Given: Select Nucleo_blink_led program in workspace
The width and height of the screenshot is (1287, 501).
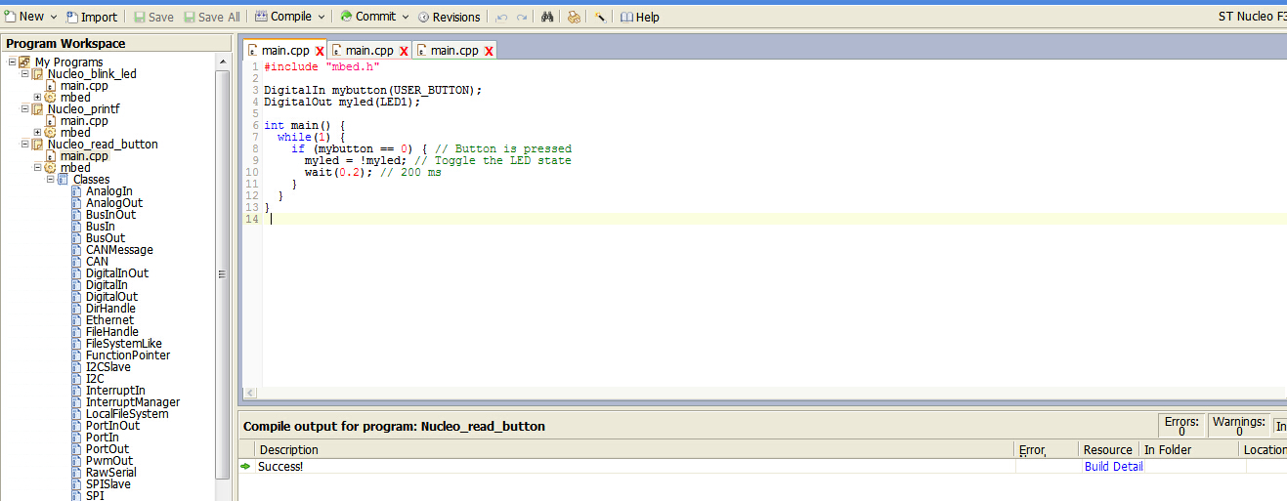Looking at the screenshot, I should (x=92, y=74).
